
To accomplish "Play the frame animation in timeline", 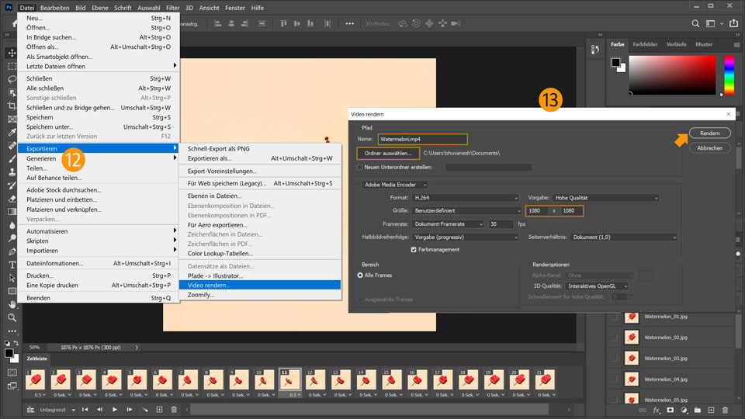I will click(x=115, y=409).
